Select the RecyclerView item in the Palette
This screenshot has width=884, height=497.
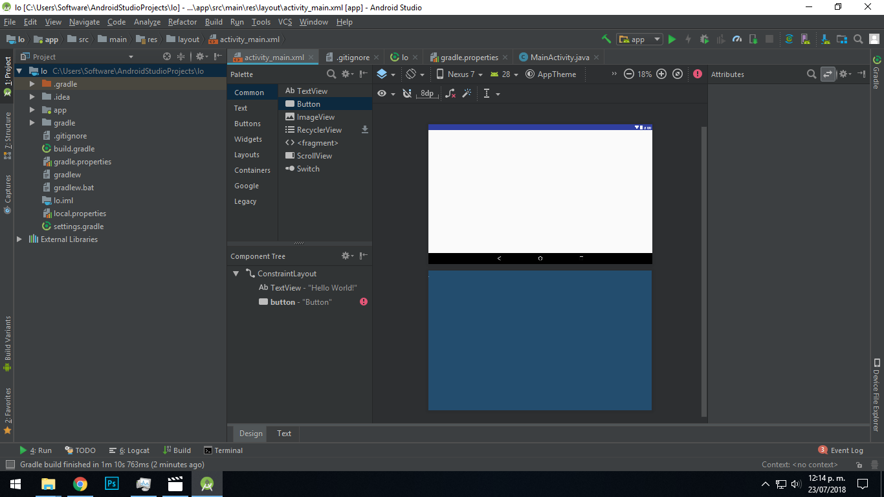coord(318,130)
